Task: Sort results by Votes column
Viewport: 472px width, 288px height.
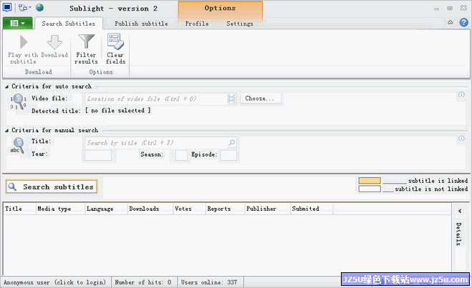Action: pos(190,209)
